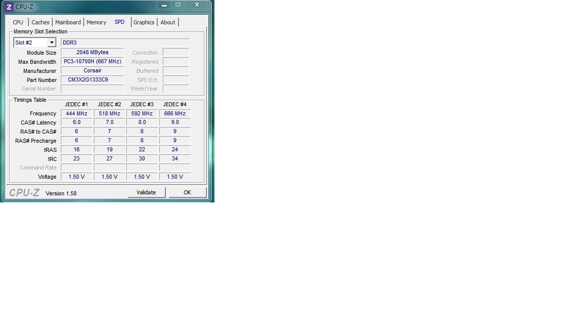Switch to the Caches tab
Viewport: 584px width, 328px height.
click(x=40, y=22)
